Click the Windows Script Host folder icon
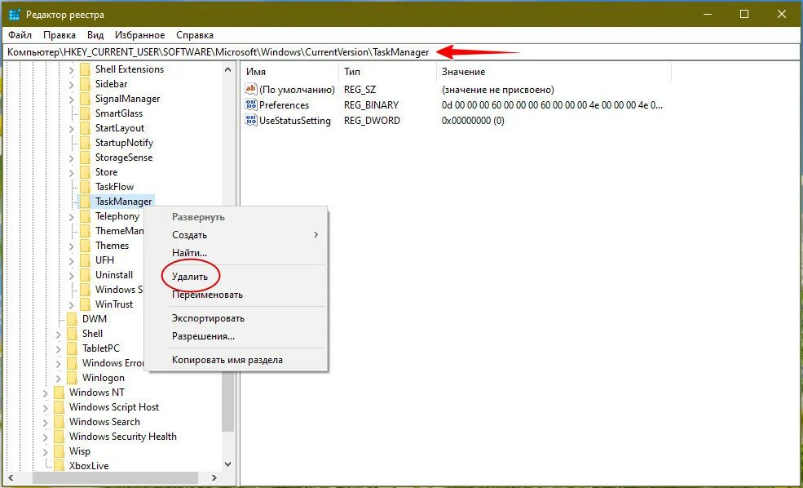 [x=60, y=407]
